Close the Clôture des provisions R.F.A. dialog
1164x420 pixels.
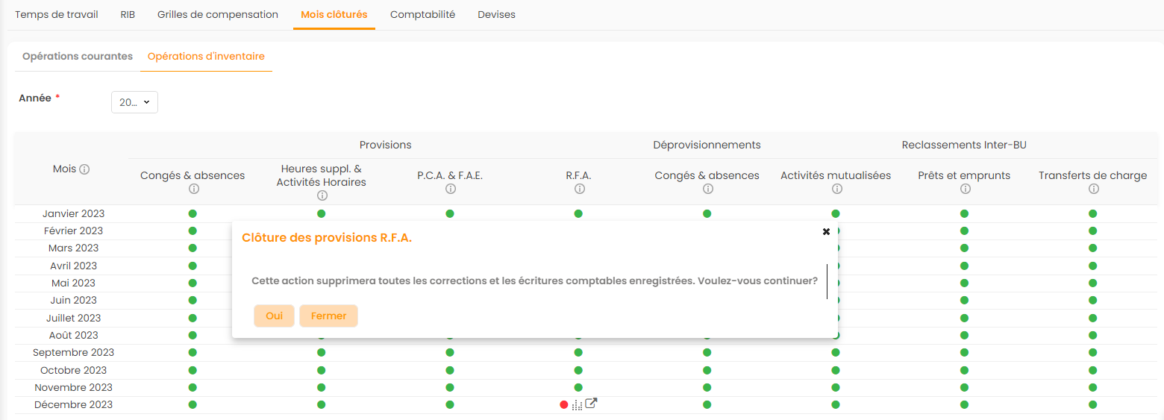pyautogui.click(x=826, y=231)
